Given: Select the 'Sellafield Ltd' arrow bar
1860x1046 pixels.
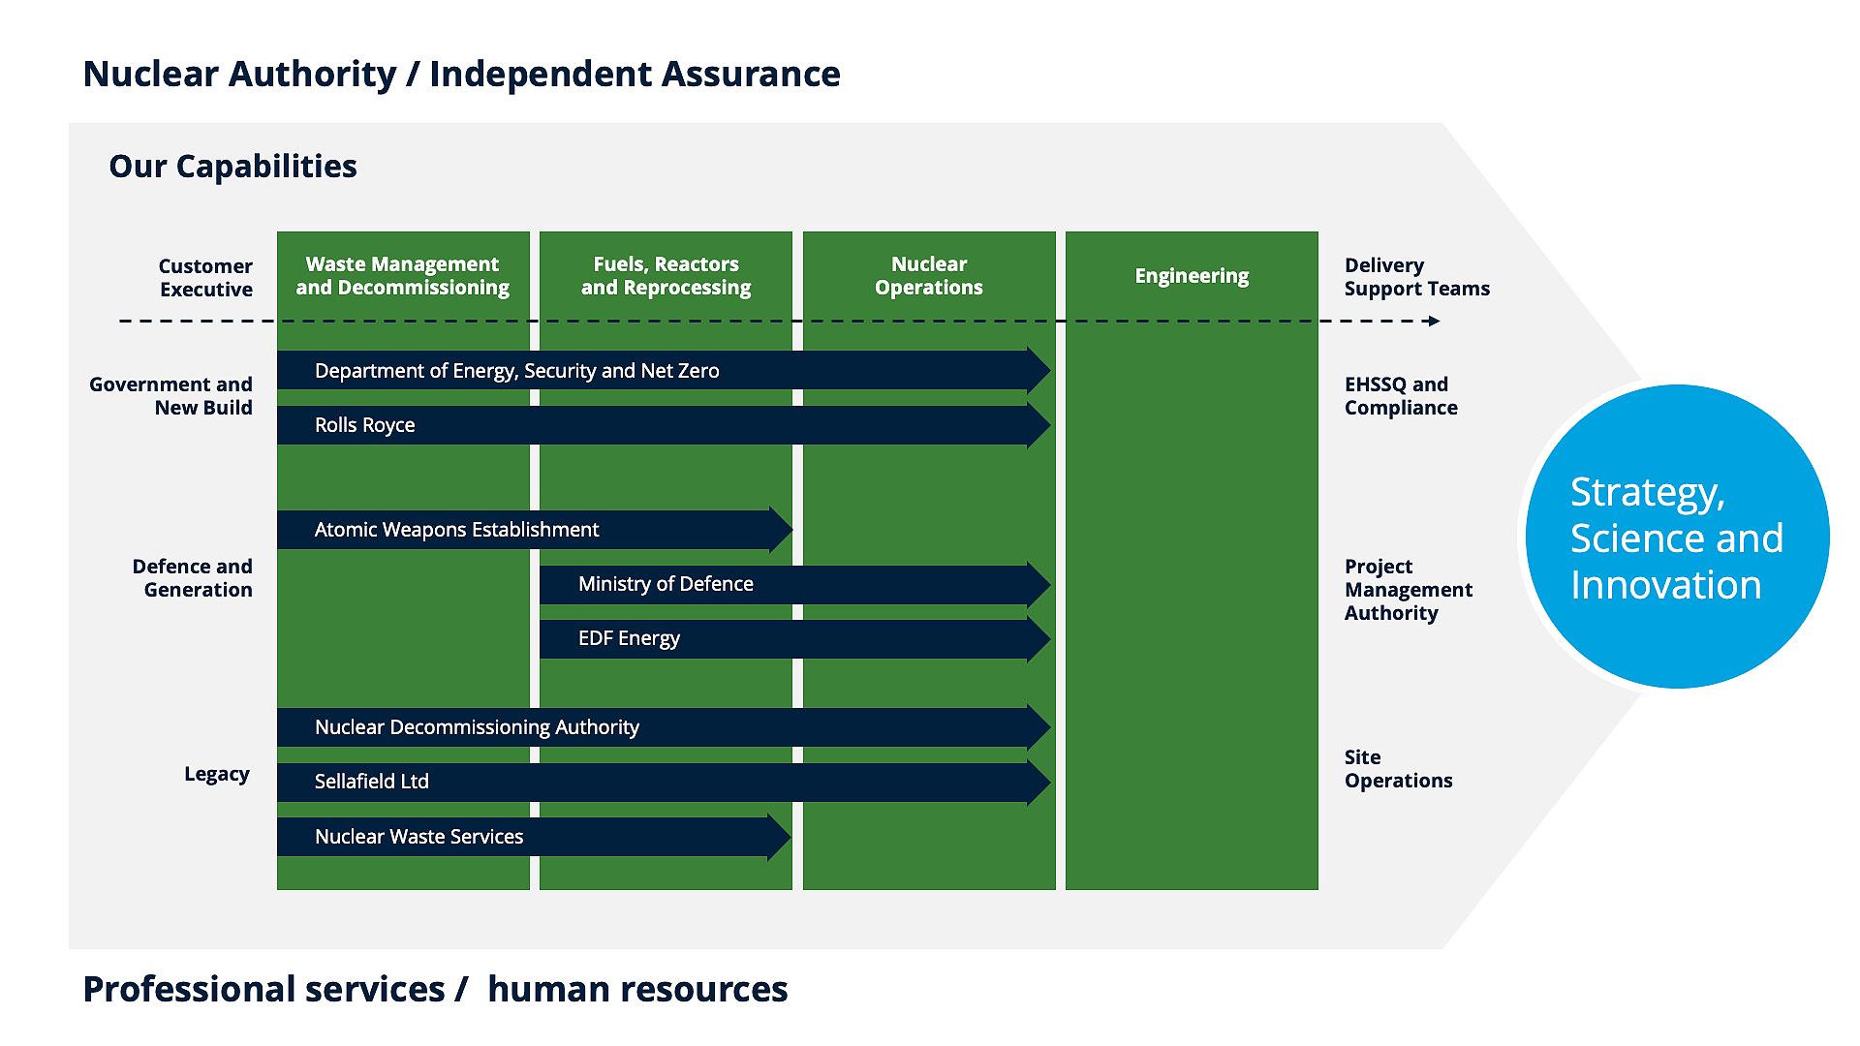Looking at the screenshot, I should coord(664,782).
